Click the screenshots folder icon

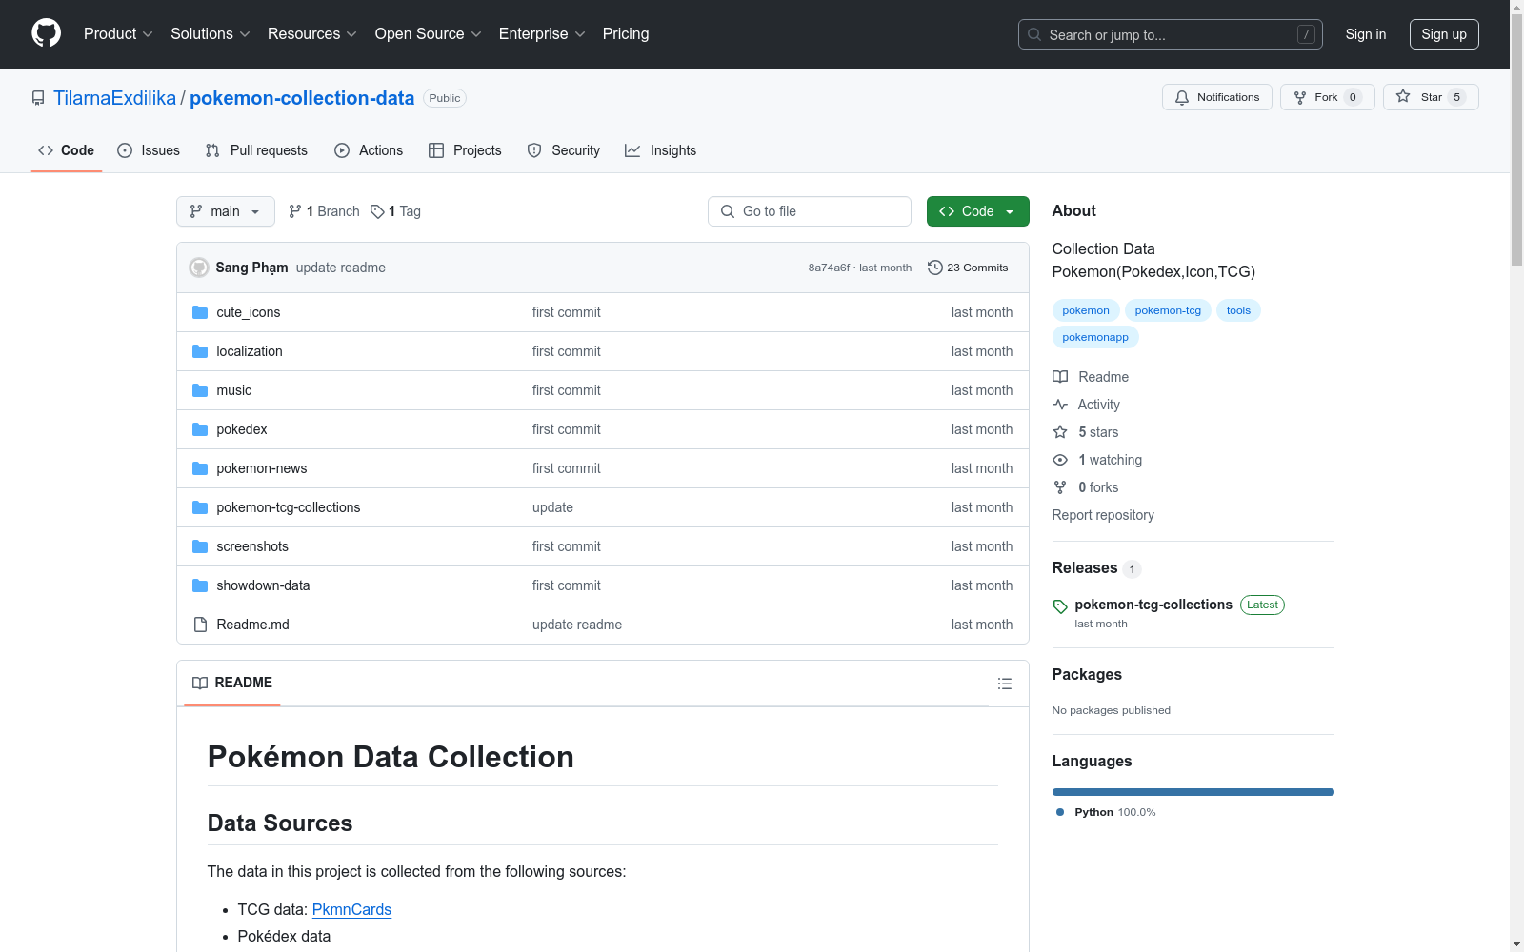click(x=200, y=546)
